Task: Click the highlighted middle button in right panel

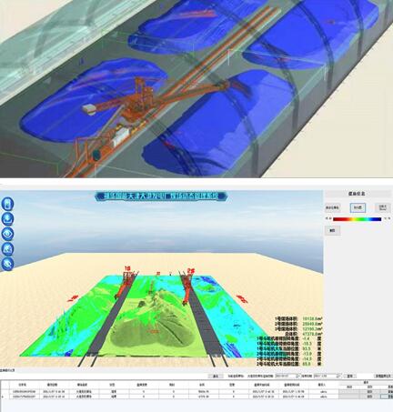Action: (358, 207)
